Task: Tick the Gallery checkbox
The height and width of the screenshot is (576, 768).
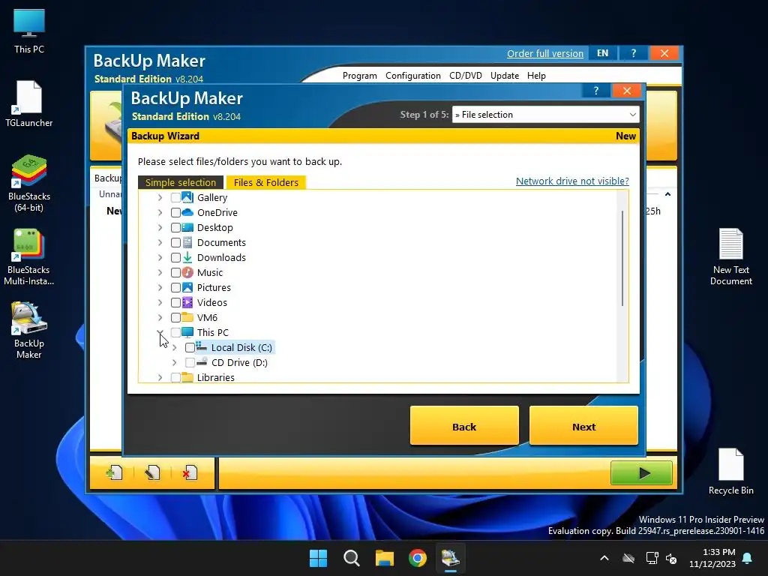Action: coord(175,197)
